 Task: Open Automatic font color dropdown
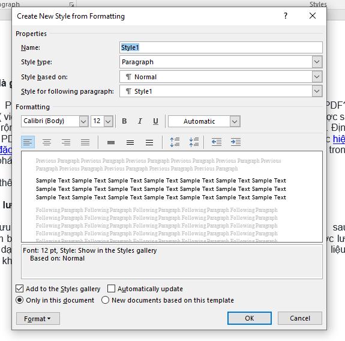[235, 121]
